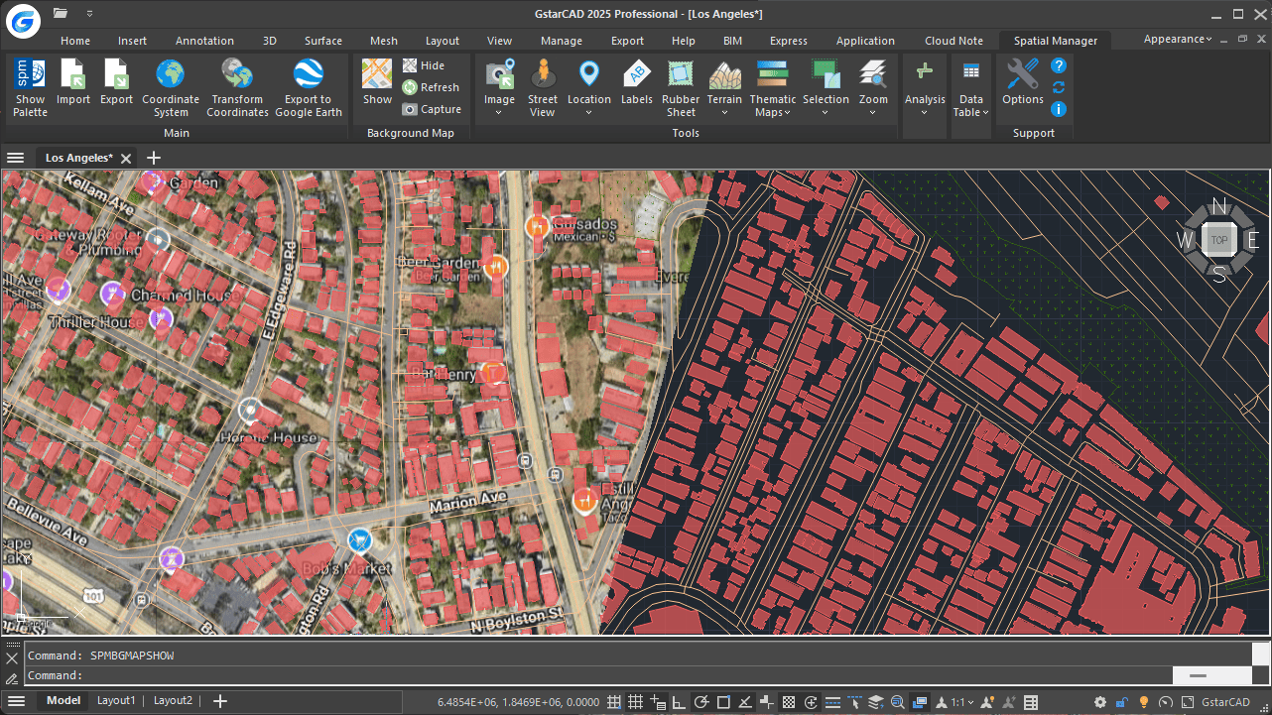Add a new drawing tab

point(153,158)
